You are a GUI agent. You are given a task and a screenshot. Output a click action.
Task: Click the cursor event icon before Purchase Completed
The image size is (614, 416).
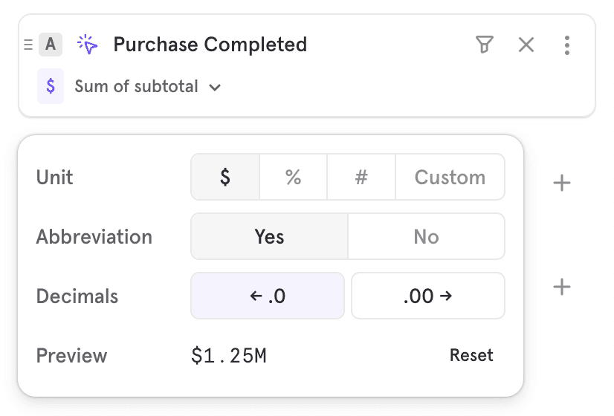coord(88,45)
